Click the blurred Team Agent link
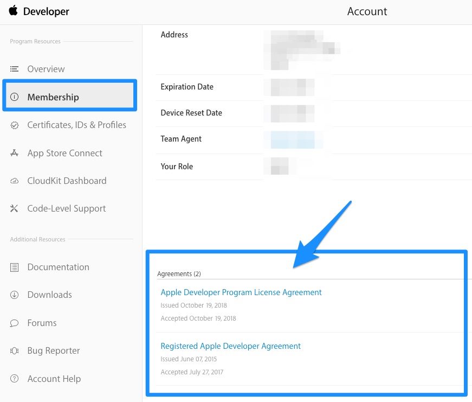This screenshot has height=402, width=472. pyautogui.click(x=293, y=139)
